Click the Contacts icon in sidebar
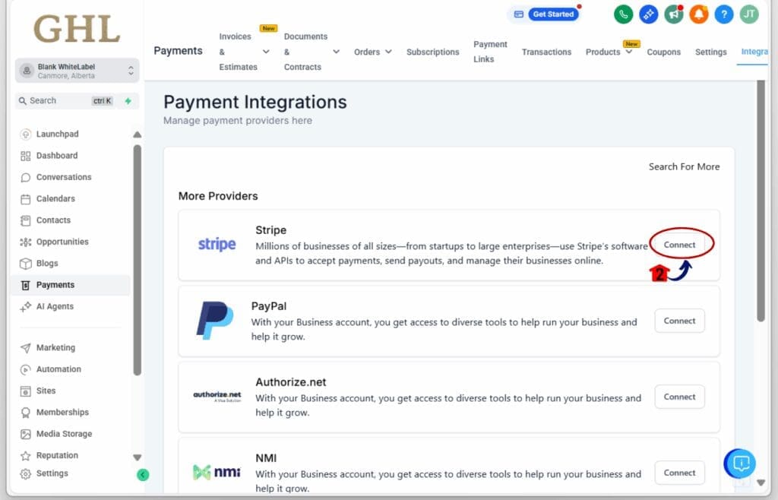Viewport: 778px width, 500px height. pos(26,220)
